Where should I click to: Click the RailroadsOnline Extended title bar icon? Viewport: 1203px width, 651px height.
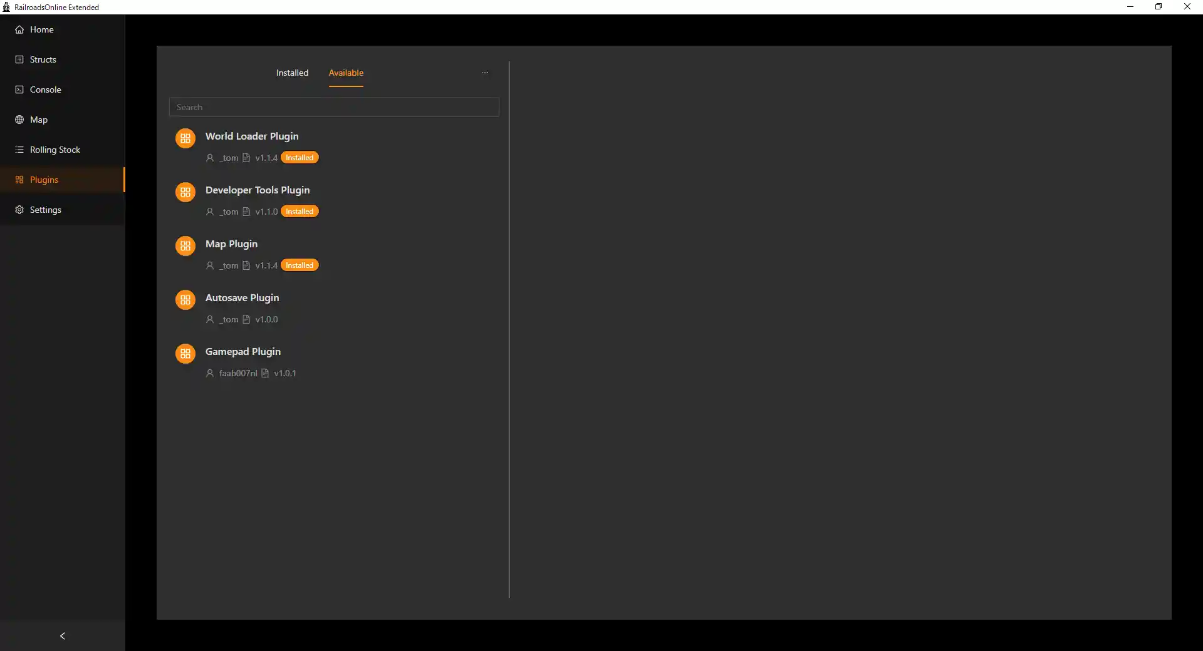(6, 7)
